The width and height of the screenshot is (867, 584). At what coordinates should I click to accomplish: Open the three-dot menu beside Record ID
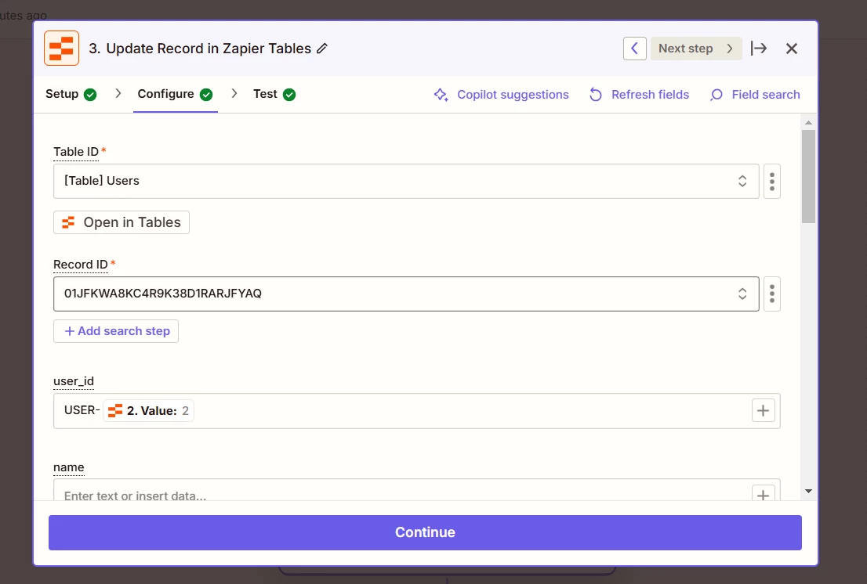(x=772, y=294)
